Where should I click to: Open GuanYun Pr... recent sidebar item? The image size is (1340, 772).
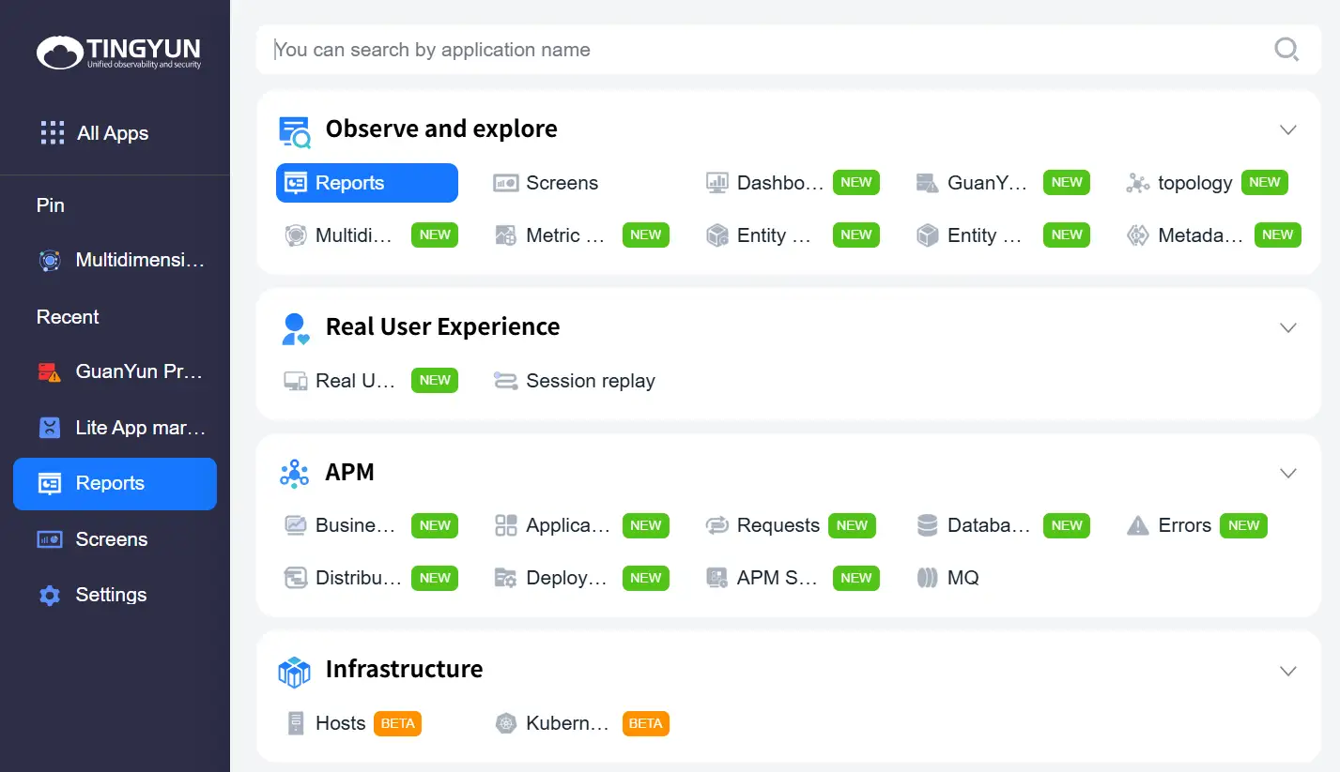tap(120, 371)
